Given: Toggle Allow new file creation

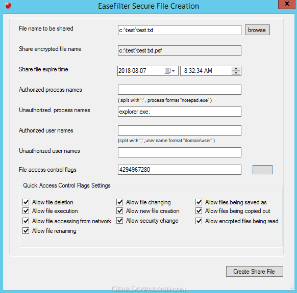Looking at the screenshot, I should pos(120,211).
